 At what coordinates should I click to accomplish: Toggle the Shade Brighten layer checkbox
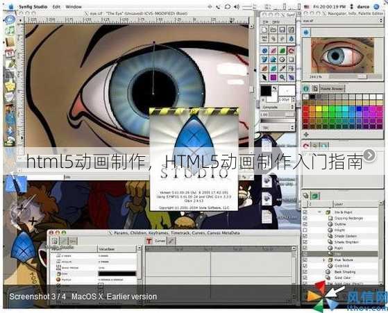click(x=305, y=242)
